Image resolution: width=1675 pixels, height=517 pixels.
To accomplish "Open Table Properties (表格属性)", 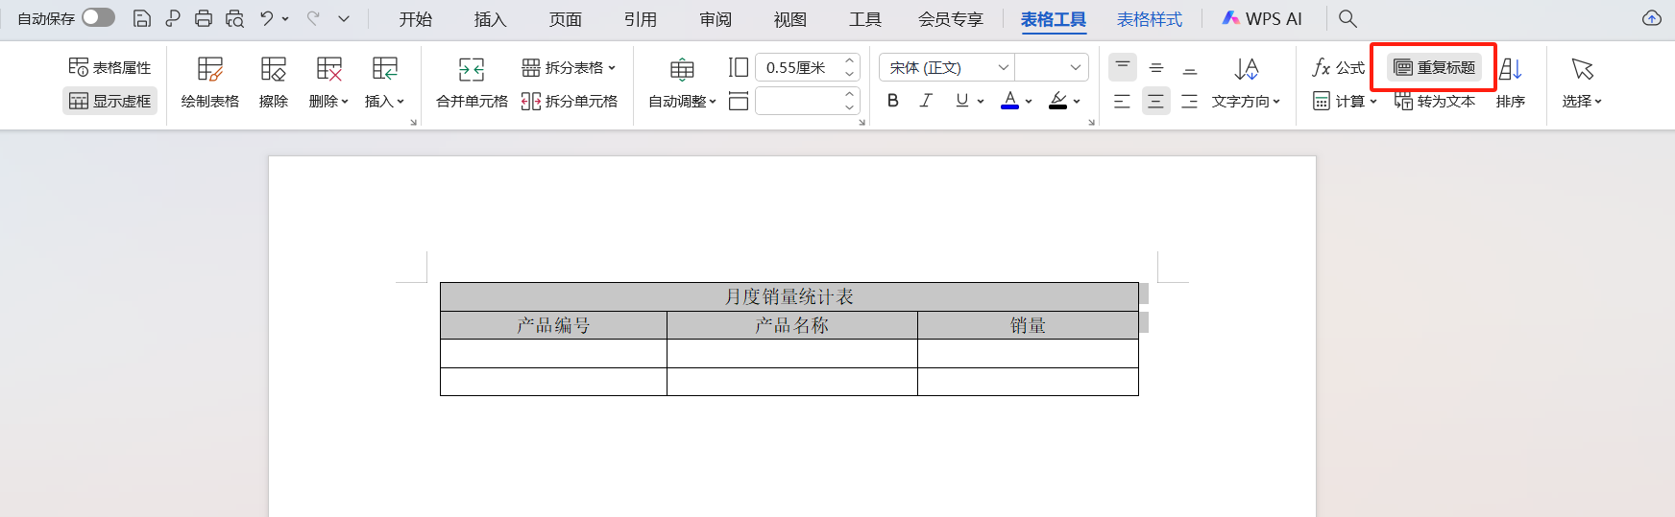I will (x=110, y=67).
